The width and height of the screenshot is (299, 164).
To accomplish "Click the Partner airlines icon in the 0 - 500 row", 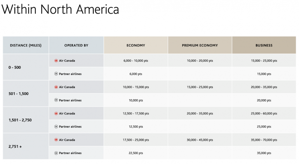I will [56, 74].
